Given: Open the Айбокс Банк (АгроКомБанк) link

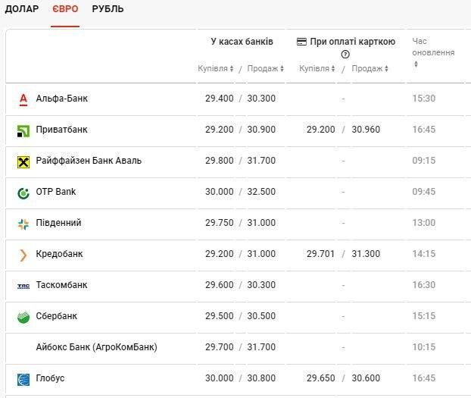Looking at the screenshot, I should tap(96, 347).
